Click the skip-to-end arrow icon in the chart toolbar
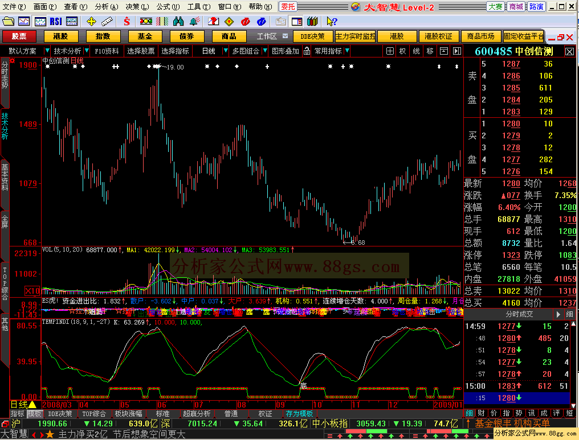 pyautogui.click(x=457, y=51)
